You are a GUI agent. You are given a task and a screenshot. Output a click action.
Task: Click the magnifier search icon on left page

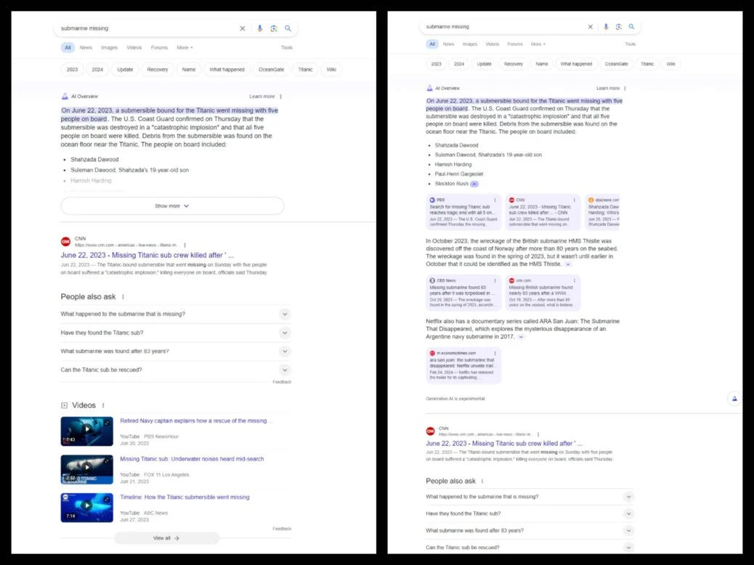[x=288, y=28]
